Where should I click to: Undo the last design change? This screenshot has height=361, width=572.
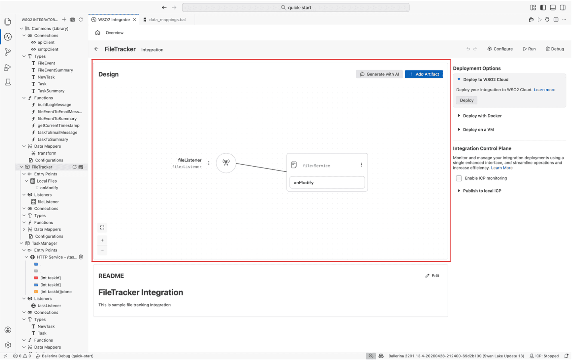click(x=468, y=49)
